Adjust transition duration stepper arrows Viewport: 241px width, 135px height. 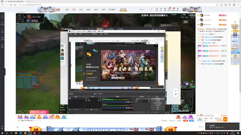coord(149,101)
